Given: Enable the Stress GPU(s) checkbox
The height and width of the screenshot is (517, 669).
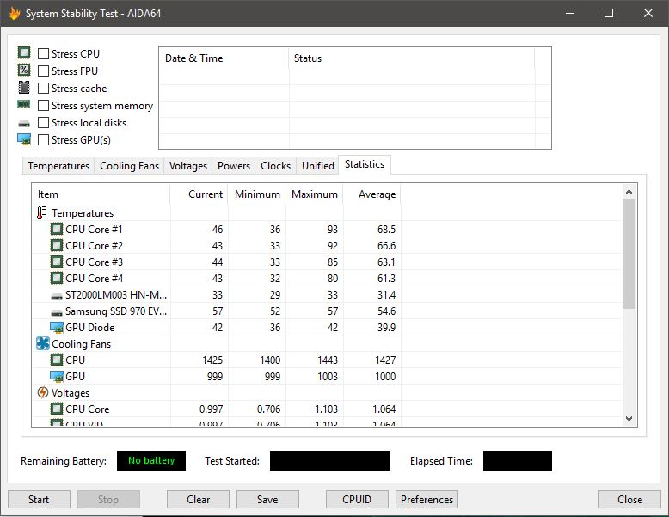Looking at the screenshot, I should [43, 140].
